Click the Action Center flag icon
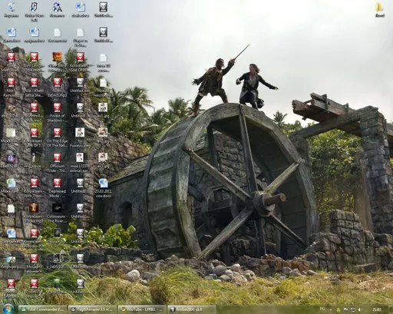The image size is (393, 314). (345, 309)
